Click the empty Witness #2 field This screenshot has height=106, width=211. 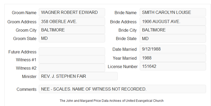[72, 68]
